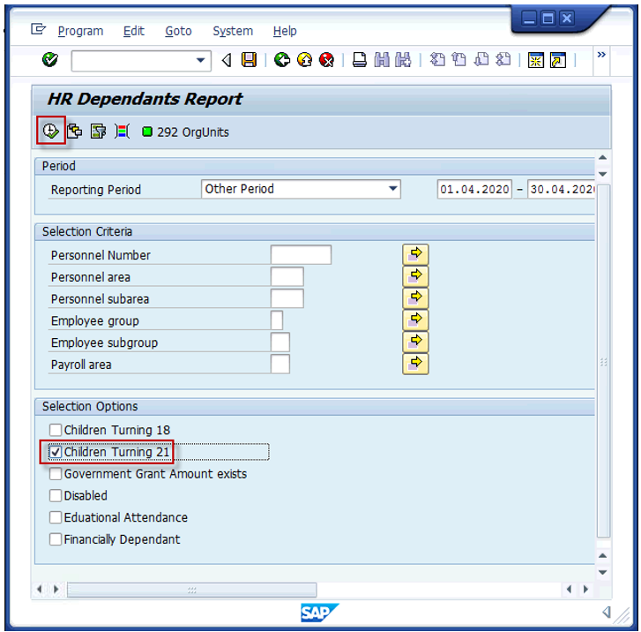Click the Personnel area input field
Image resolution: width=641 pixels, height=632 pixels.
(x=287, y=276)
